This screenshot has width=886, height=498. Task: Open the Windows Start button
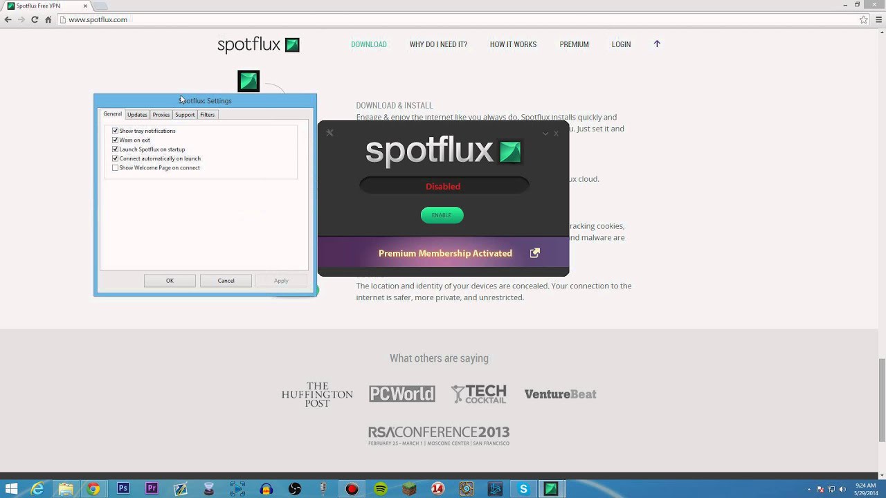[x=11, y=489]
